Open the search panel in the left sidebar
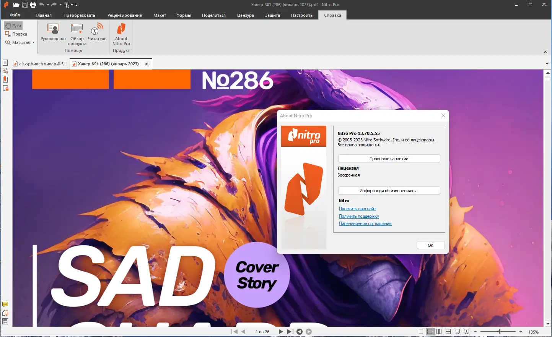This screenshot has height=337, width=552. pyautogui.click(x=5, y=71)
